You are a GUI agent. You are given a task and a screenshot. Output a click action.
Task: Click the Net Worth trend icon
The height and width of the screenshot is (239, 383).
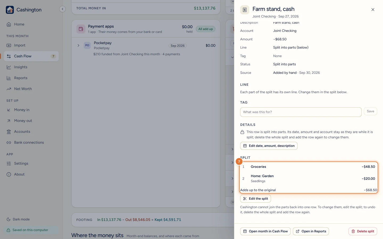click(9, 89)
